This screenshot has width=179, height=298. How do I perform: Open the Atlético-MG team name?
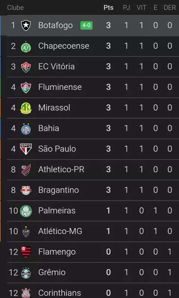click(x=60, y=231)
